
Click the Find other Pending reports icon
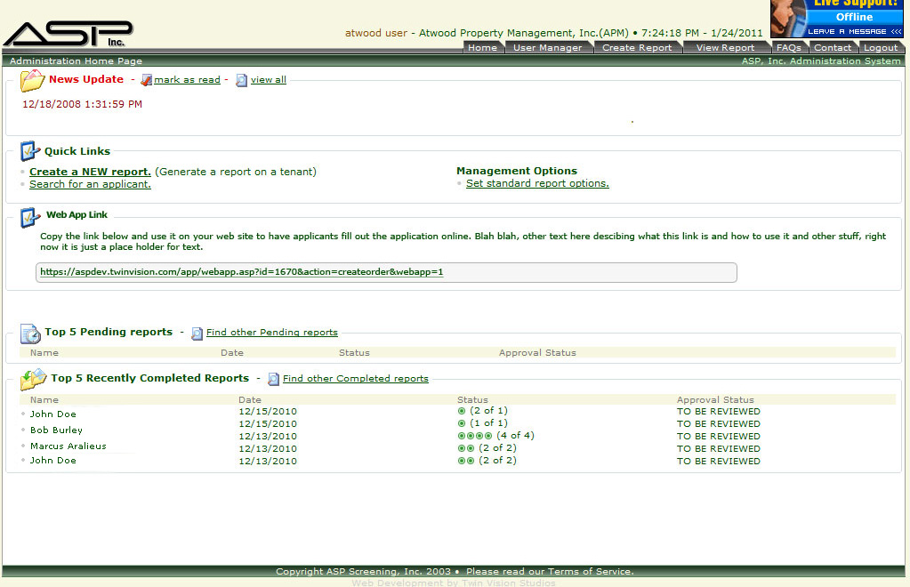coord(197,334)
